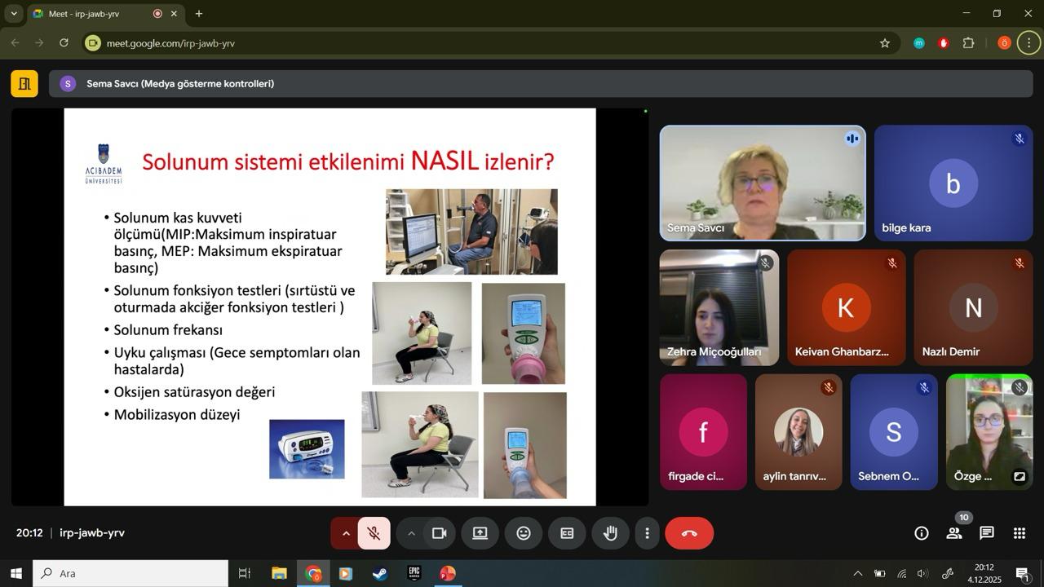The width and height of the screenshot is (1044, 587).
Task: Open File Explorer from the taskbar
Action: pos(279,573)
